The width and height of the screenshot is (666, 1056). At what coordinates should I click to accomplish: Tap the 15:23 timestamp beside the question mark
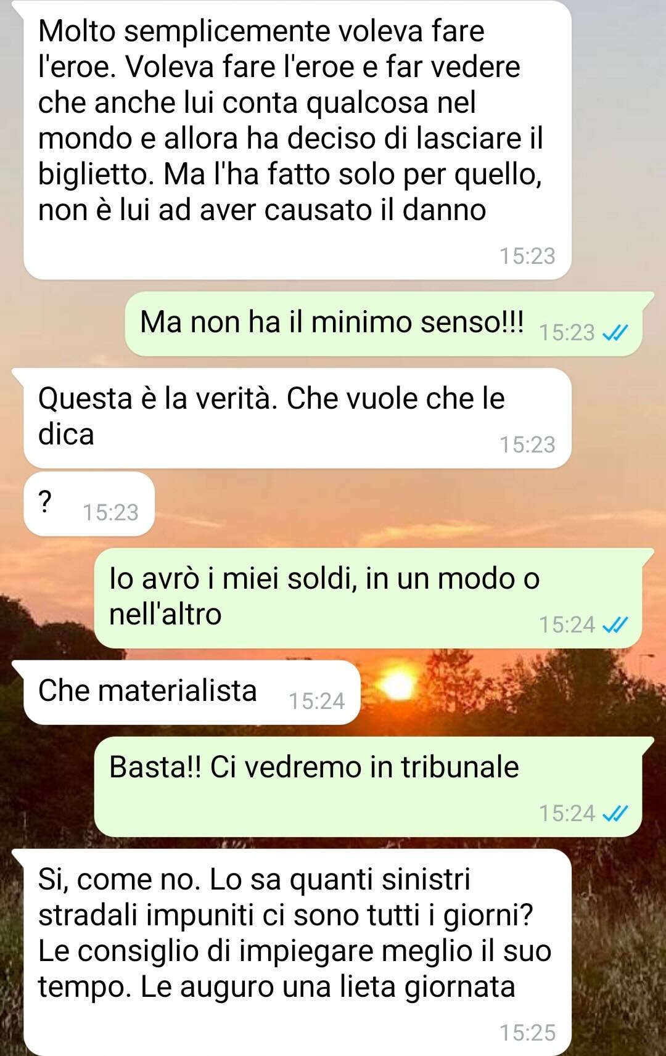pos(110,512)
